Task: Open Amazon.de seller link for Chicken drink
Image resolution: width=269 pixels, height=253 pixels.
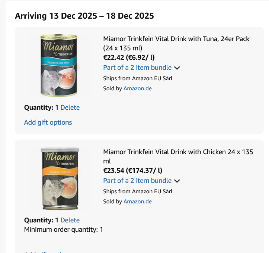Action: pyautogui.click(x=137, y=202)
